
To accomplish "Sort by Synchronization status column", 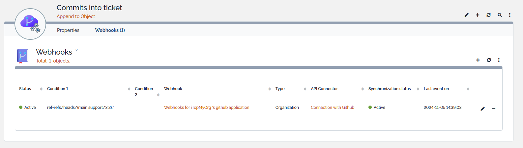I will pyautogui.click(x=389, y=89).
